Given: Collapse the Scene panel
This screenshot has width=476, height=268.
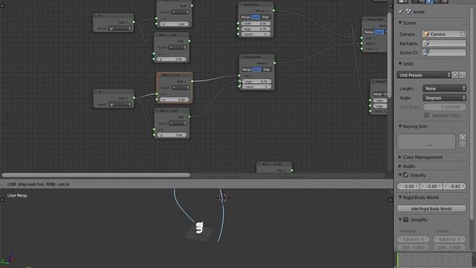Looking at the screenshot, I should (400, 23).
